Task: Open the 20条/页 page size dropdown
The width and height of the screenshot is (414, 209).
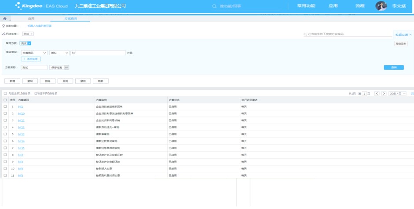Action: (x=397, y=93)
